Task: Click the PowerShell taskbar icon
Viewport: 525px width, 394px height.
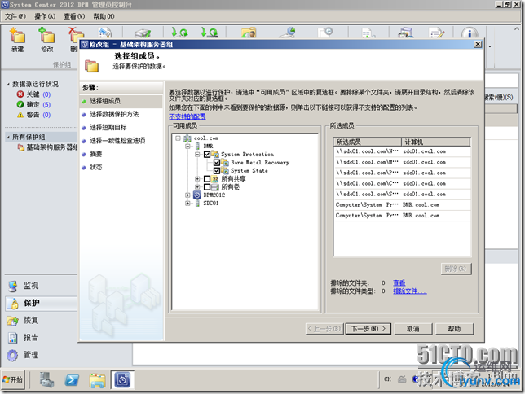Action: [x=72, y=380]
